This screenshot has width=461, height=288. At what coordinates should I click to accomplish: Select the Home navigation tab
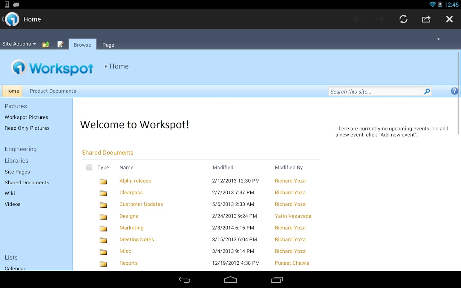point(12,91)
